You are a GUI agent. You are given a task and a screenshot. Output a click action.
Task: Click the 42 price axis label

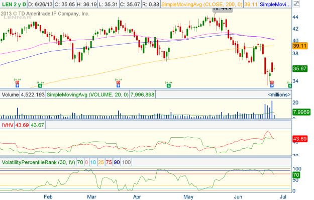(x=295, y=29)
